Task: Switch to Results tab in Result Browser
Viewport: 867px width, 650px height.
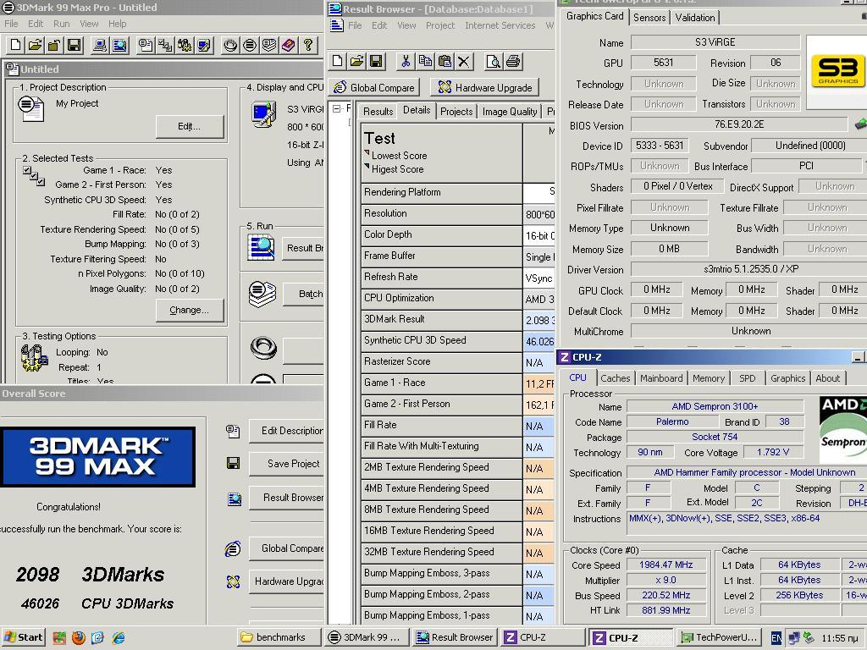Action: (x=378, y=112)
